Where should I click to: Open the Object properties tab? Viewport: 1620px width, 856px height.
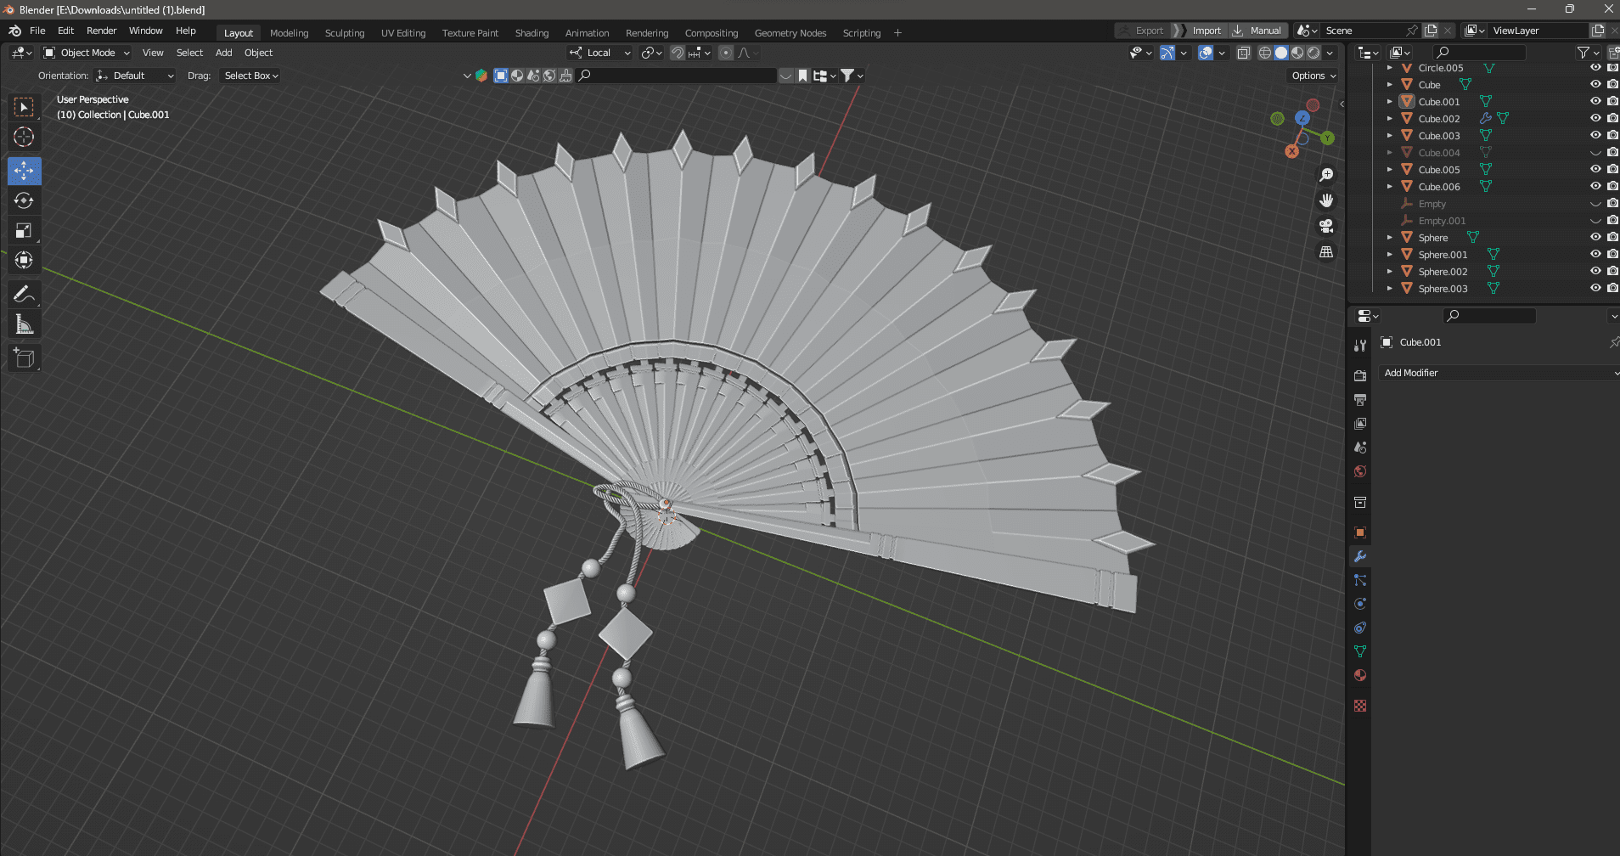[1360, 532]
